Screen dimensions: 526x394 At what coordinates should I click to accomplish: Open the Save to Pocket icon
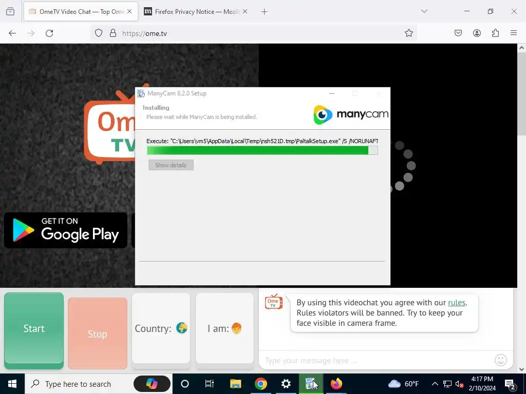458,33
